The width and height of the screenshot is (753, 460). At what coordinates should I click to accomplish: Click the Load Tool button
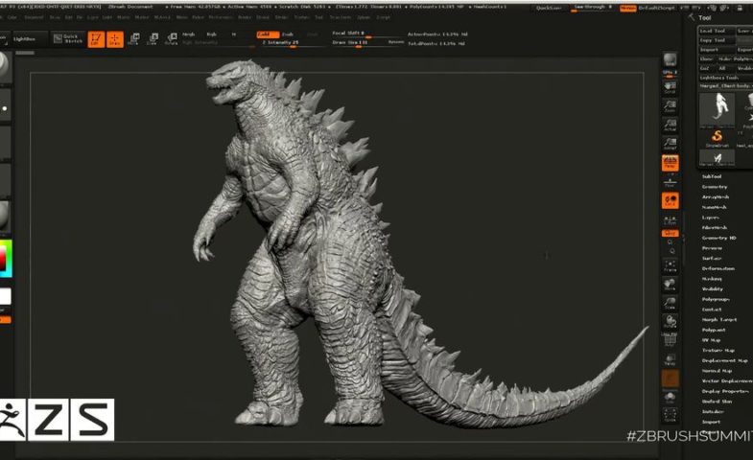716,31
